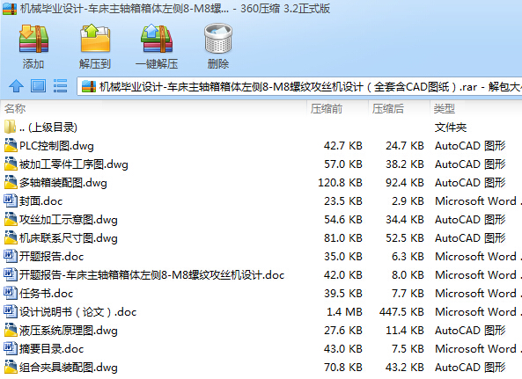
Task: Select file name 设计说明书（论文）.doc
Action: pos(77,312)
